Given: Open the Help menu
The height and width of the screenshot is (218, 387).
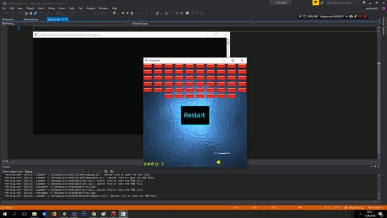Looking at the screenshot, I should tap(114, 8).
